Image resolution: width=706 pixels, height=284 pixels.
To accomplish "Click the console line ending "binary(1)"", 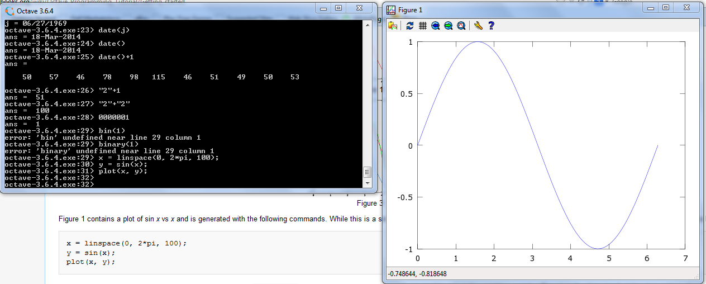I will pos(71,144).
